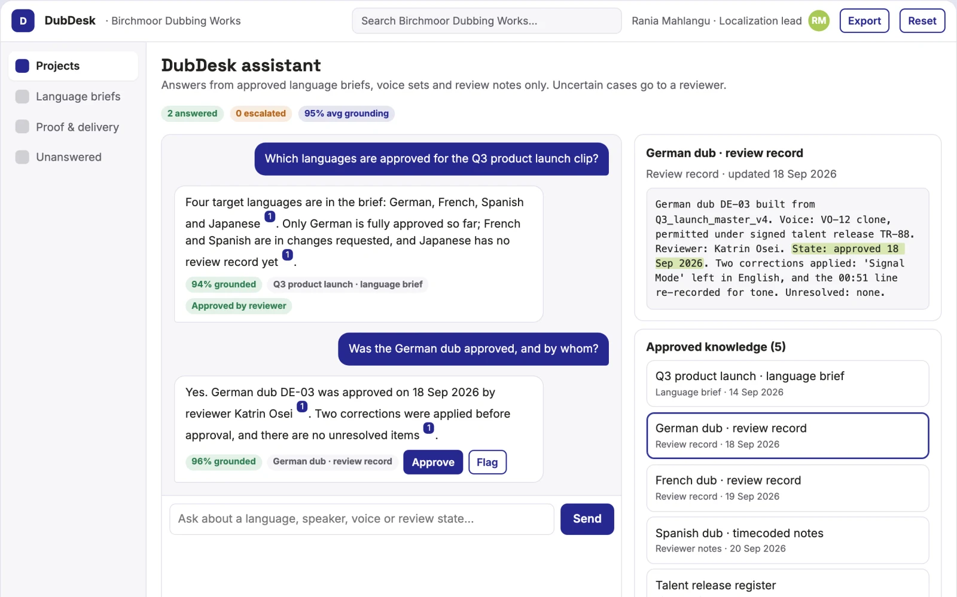Screen dimensions: 957x597
Task: Open French dub review record card
Action: tap(787, 488)
